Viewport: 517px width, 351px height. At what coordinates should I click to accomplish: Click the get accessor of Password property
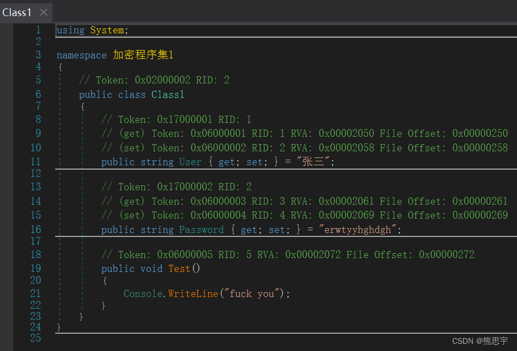pyautogui.click(x=249, y=230)
